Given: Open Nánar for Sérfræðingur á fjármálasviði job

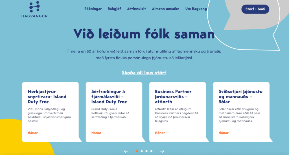Looking at the screenshot, I should [x=96, y=133].
